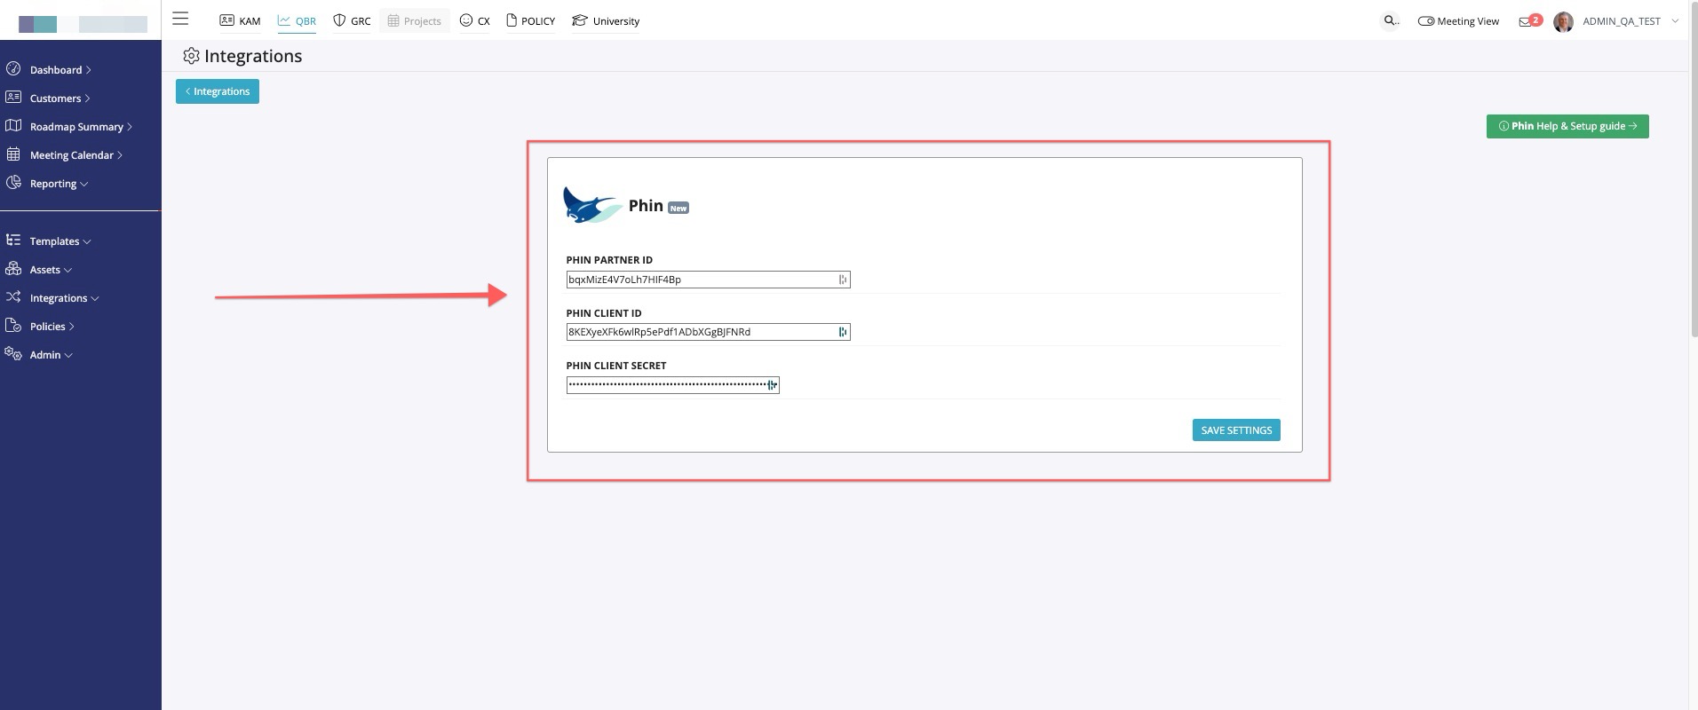Click the Admin gears icon in sidebar
The height and width of the screenshot is (710, 1698).
(13, 353)
